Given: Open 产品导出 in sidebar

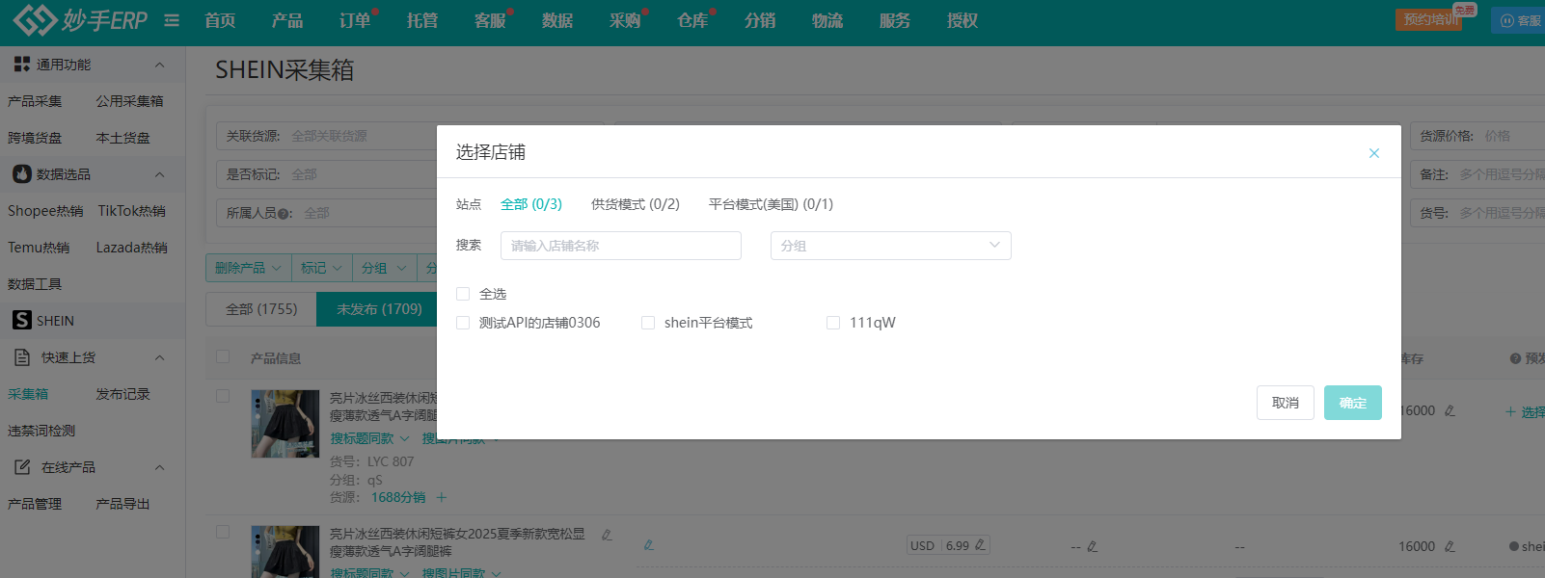Looking at the screenshot, I should [x=123, y=504].
